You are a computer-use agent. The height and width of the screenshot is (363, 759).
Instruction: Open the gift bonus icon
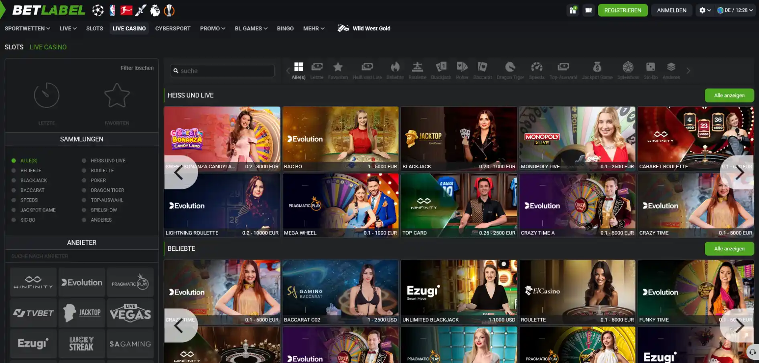click(573, 10)
